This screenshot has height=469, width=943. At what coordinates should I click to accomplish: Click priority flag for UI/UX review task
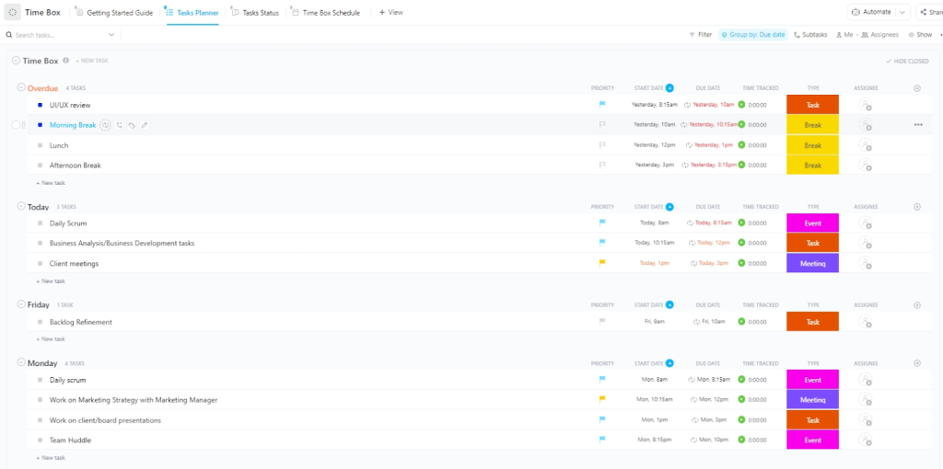(602, 105)
